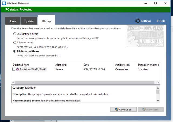
Task: Click the Backdoor:Win32/Floxif item name
Action: tap(33, 69)
